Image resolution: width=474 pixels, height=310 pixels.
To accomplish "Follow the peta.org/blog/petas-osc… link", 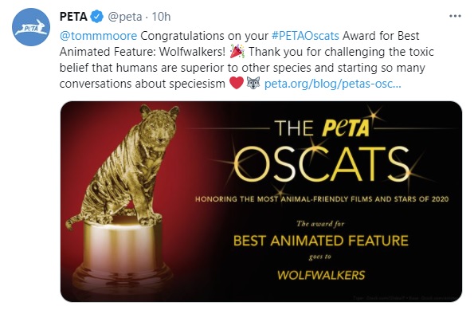I will (x=332, y=84).
